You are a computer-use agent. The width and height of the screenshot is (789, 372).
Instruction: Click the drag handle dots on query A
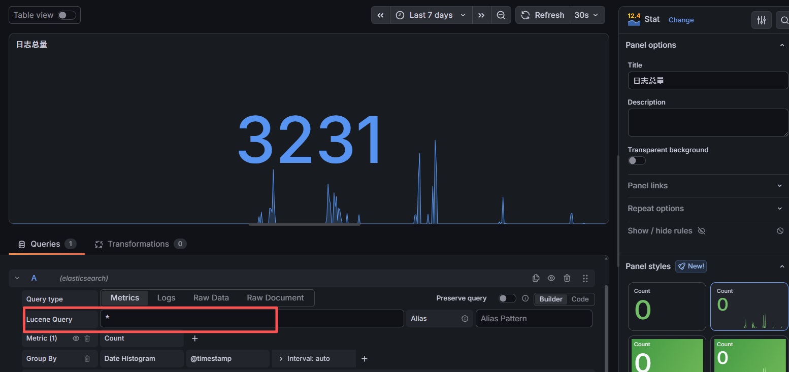point(585,278)
